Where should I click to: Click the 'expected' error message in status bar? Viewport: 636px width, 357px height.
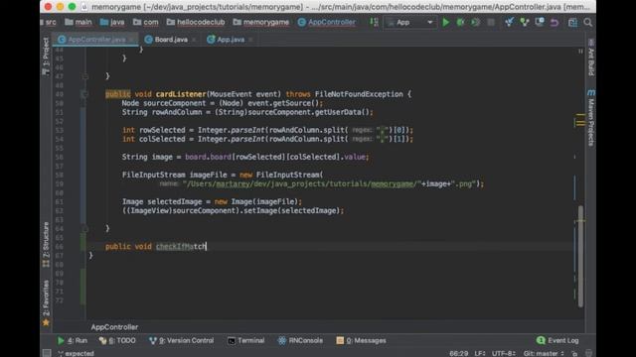tap(79, 353)
